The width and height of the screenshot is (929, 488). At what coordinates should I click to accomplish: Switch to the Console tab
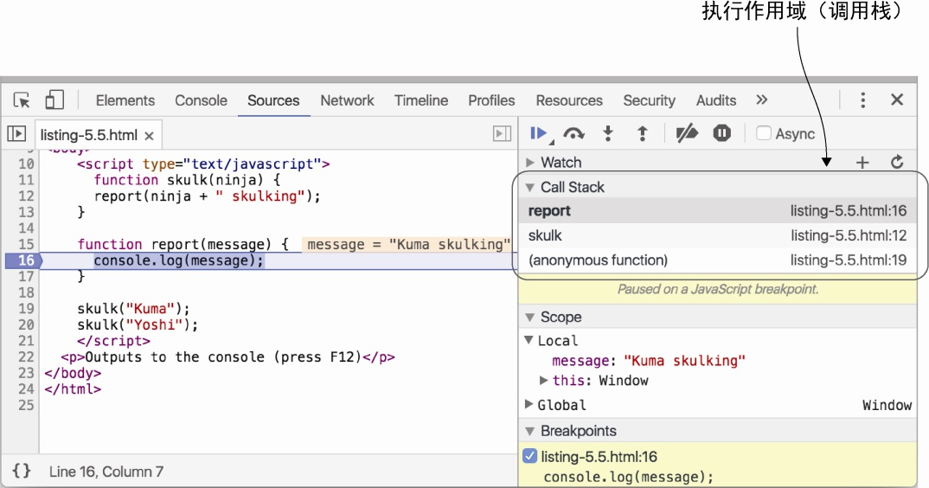point(201,100)
